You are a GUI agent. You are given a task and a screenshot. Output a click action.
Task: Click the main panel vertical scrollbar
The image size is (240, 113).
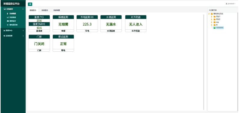point(204,62)
